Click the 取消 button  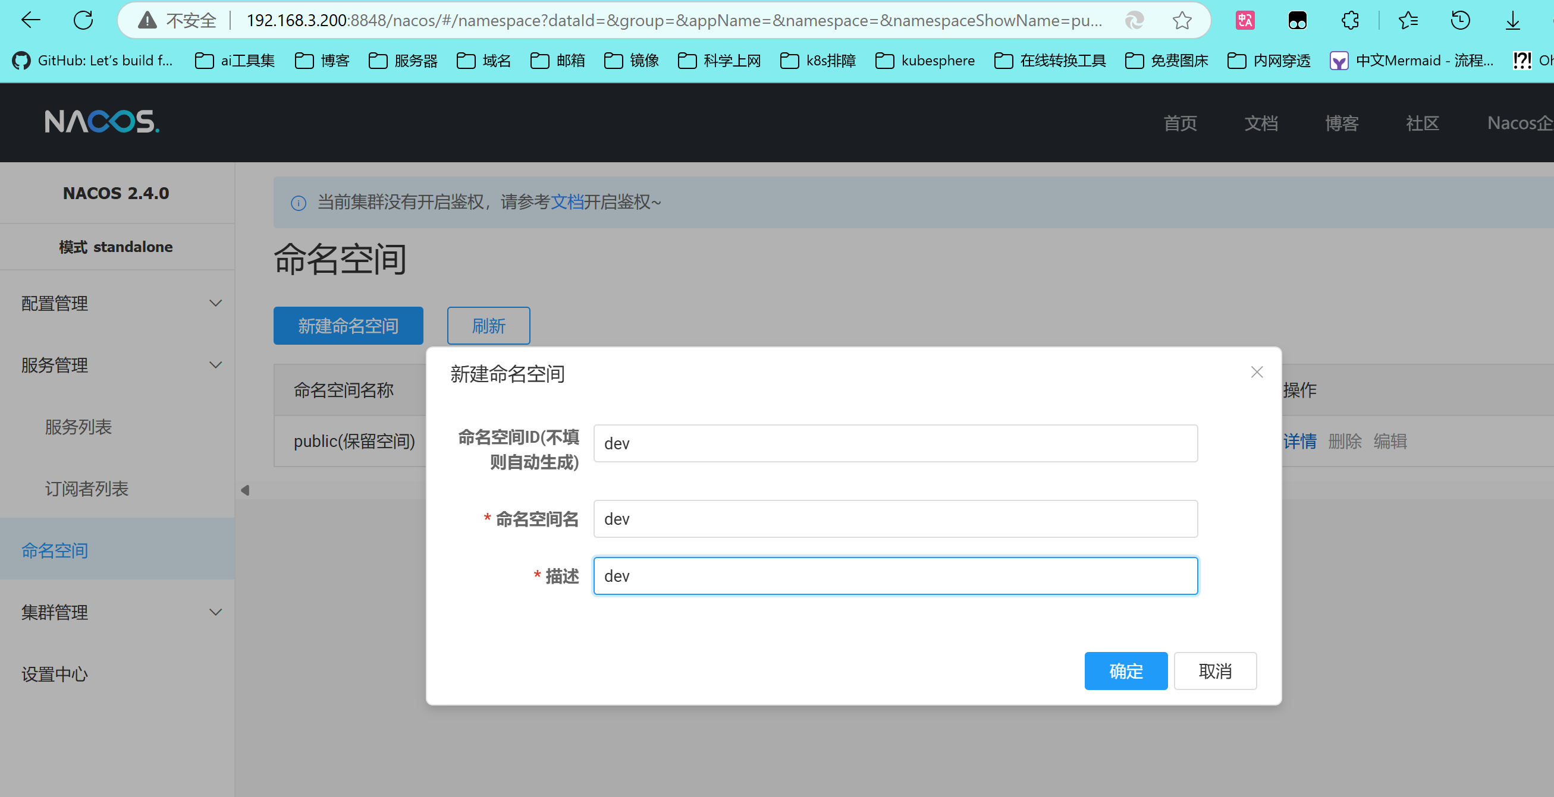(1214, 670)
